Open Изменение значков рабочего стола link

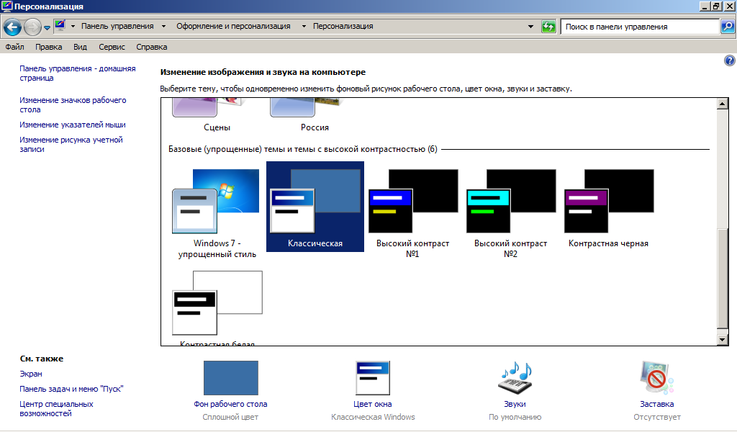[73, 105]
